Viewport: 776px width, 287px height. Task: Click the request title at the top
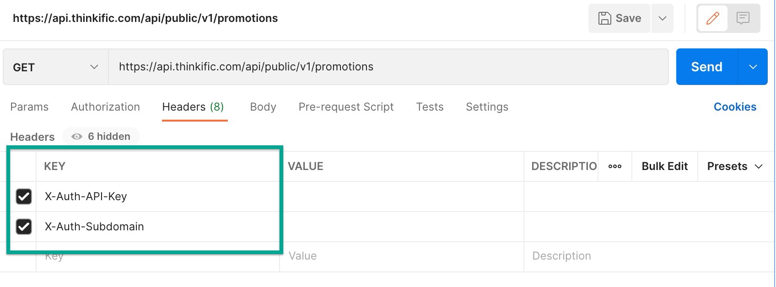[145, 18]
